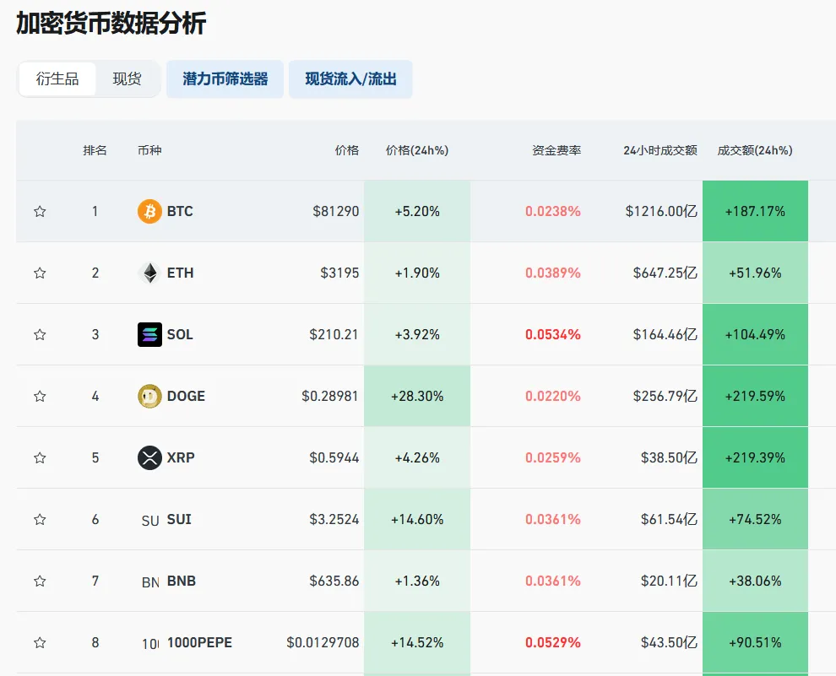Click the Solana logo icon
The width and height of the screenshot is (836, 676).
[x=149, y=334]
